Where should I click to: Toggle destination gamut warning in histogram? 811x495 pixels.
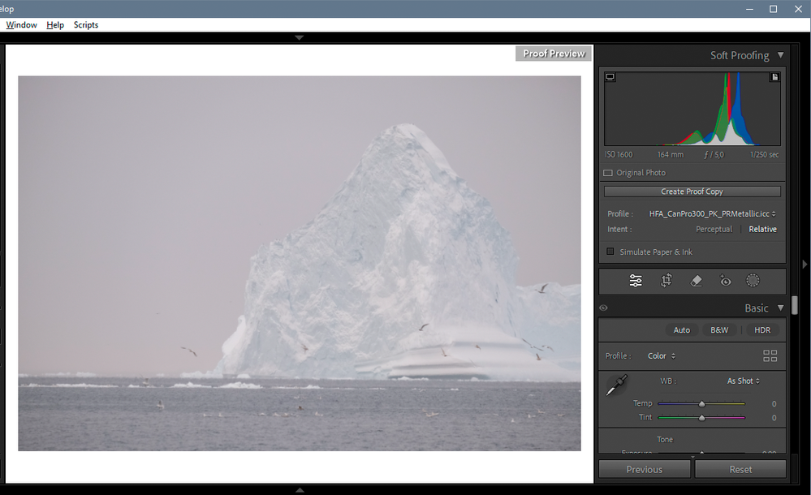774,77
